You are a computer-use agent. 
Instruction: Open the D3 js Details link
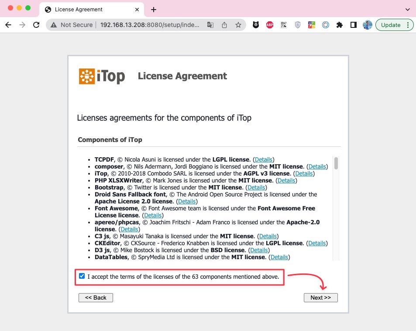[x=259, y=250]
